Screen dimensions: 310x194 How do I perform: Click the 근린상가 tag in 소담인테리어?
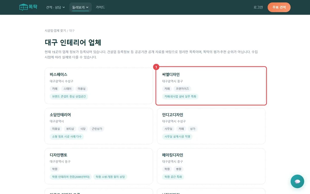click(97, 129)
